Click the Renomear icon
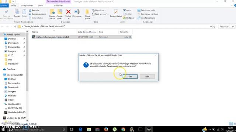The height and width of the screenshot is (132, 236). coord(77,12)
